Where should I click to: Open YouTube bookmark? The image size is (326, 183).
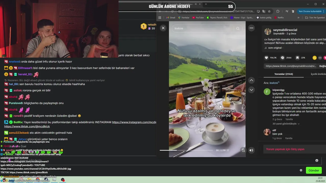tap(198, 18)
